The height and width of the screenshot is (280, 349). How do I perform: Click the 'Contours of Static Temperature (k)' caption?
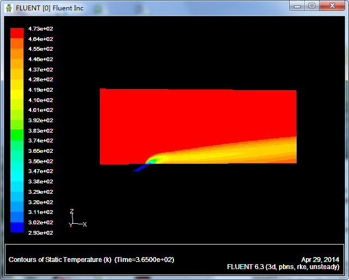click(60, 260)
